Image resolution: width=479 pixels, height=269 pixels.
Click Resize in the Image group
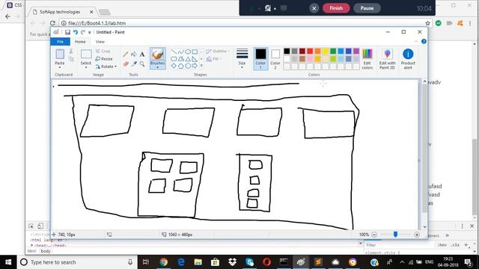104,59
